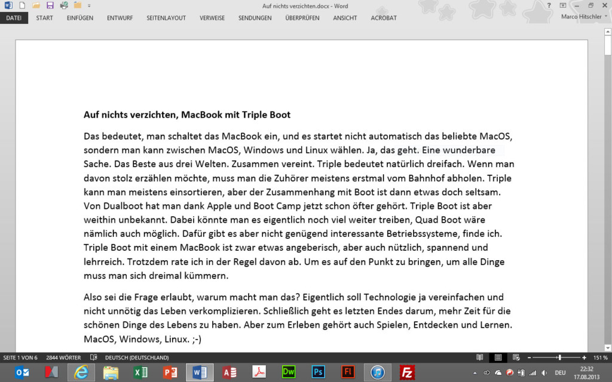Screen dimensions: 612x382
Task: Expand the Customize Quick Access Toolbar arrow
Action: tap(89, 6)
